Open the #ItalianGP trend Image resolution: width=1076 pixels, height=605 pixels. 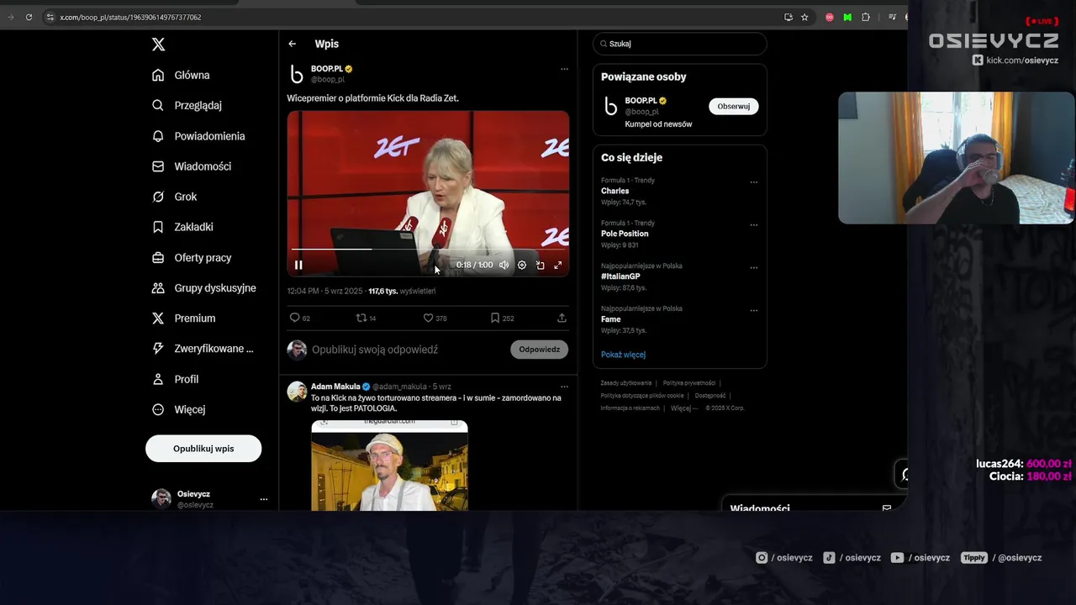tap(620, 276)
